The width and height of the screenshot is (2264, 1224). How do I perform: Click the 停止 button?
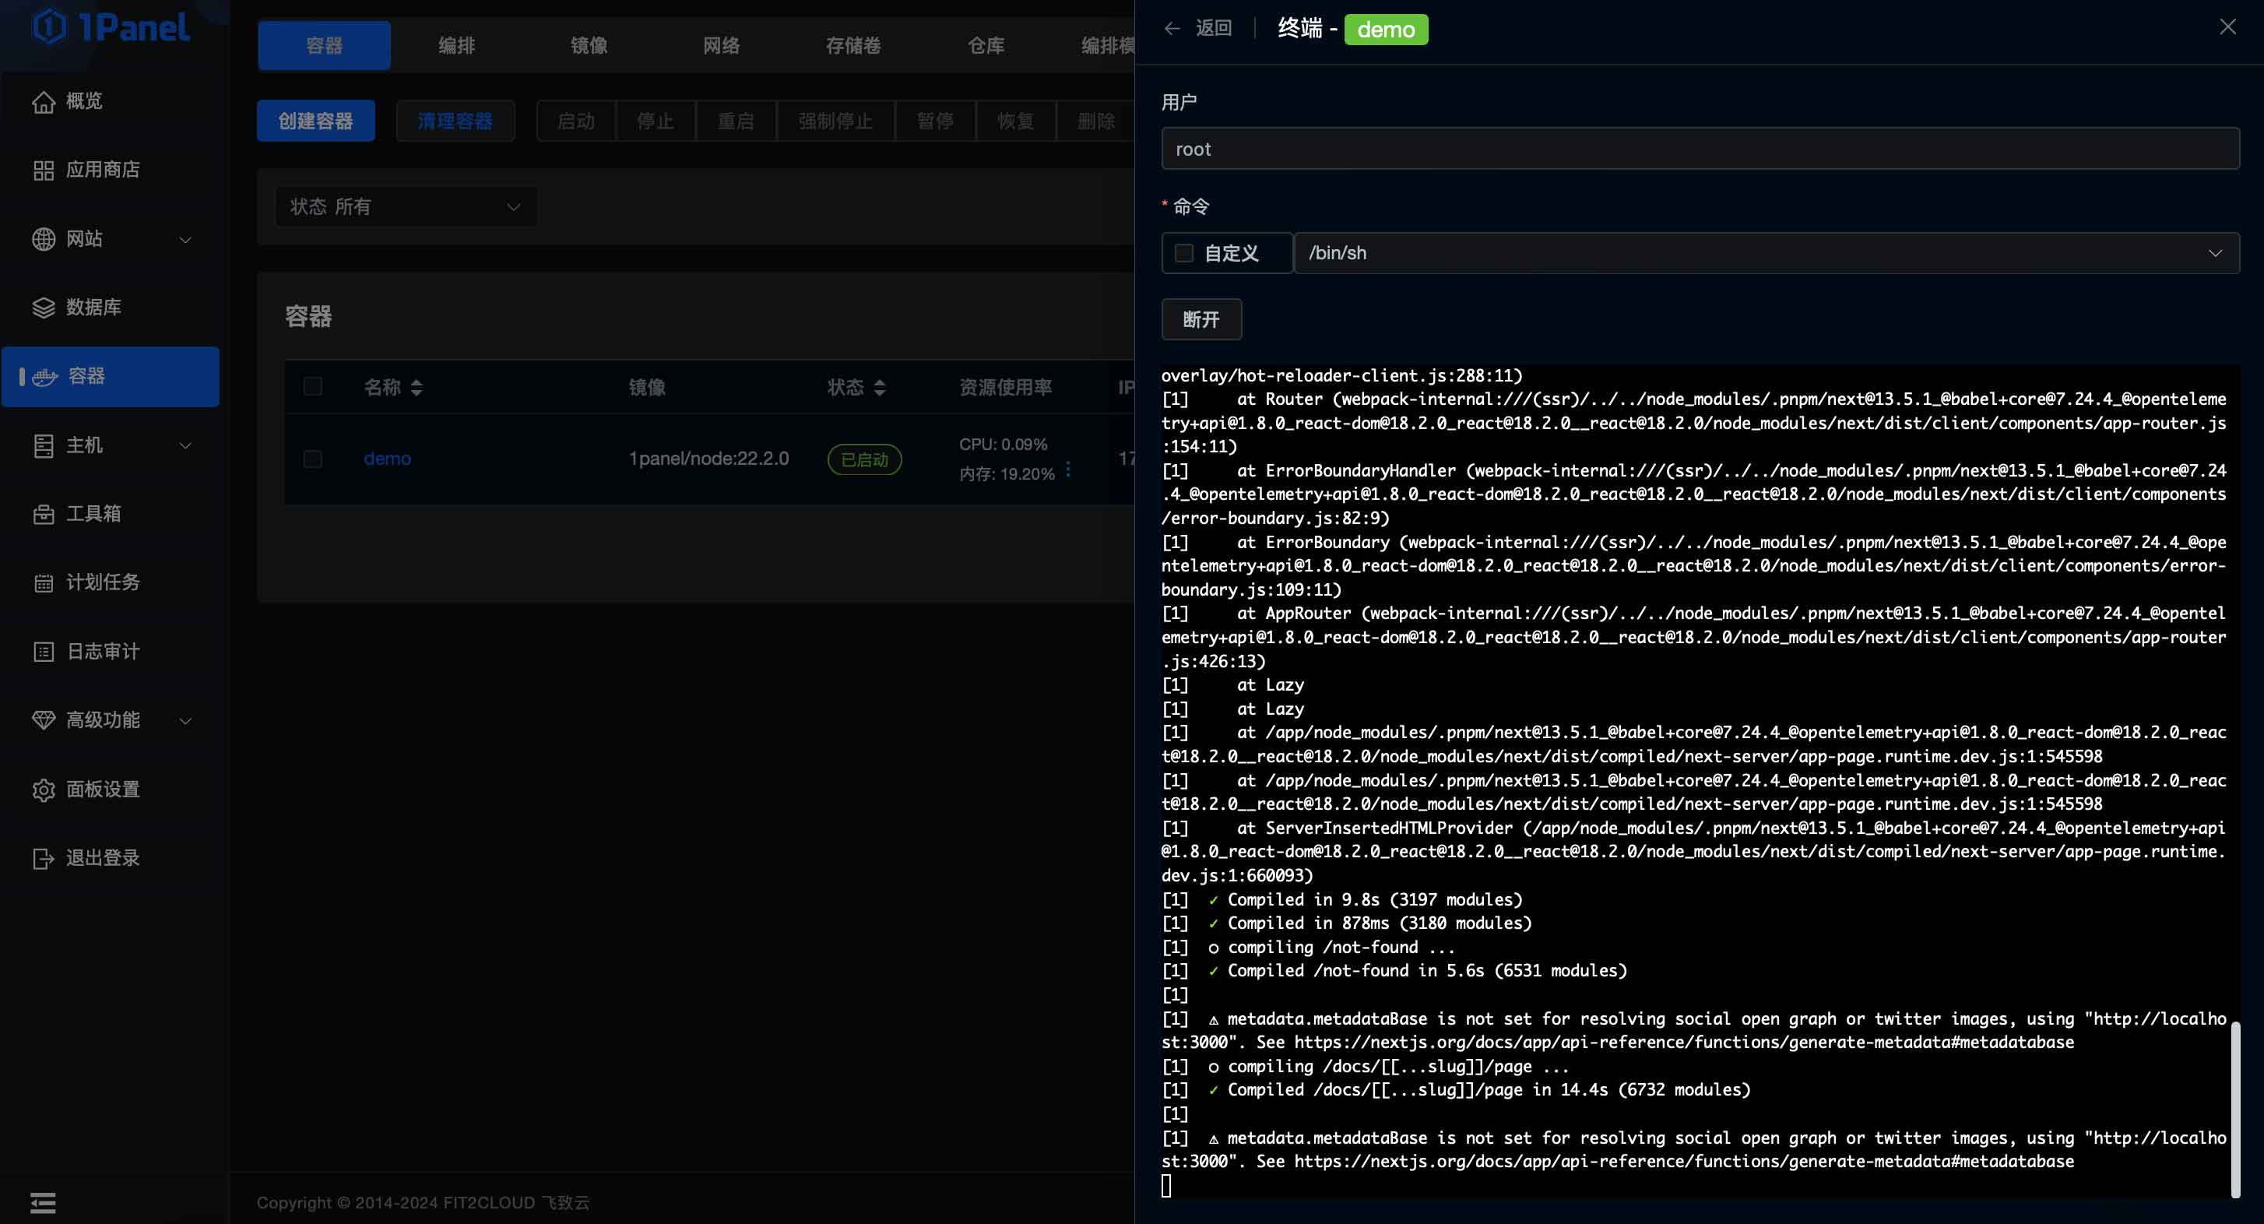click(x=656, y=121)
